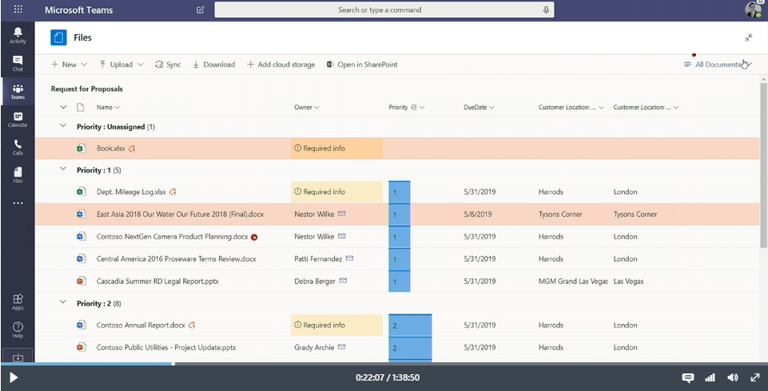Open the Name column header menu

pyautogui.click(x=108, y=108)
